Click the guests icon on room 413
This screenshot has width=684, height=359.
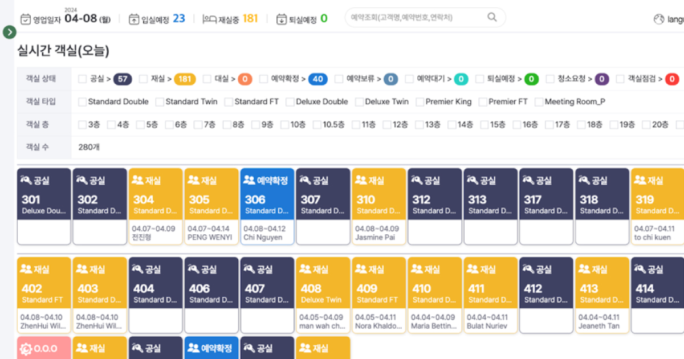point(585,269)
